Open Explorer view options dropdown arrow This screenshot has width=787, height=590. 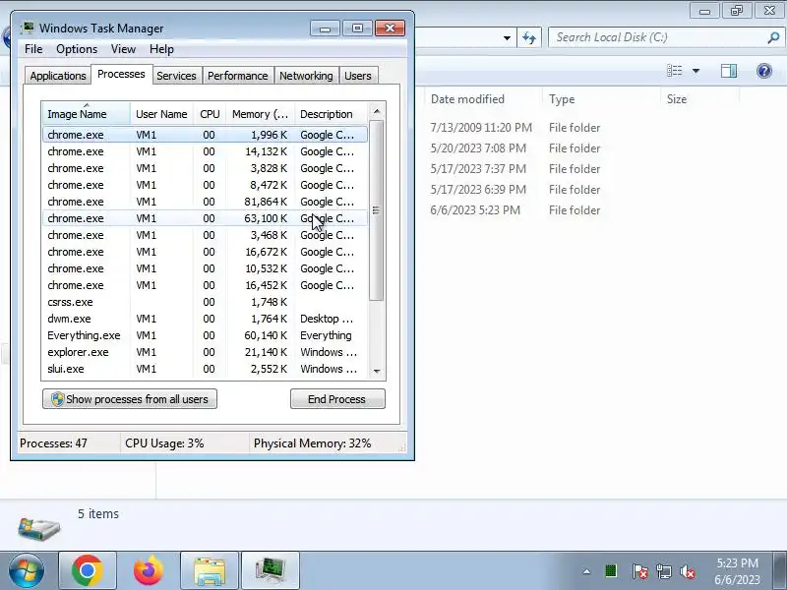[696, 71]
